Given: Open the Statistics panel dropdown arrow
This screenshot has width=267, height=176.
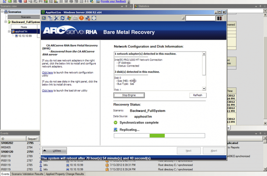Looking at the screenshot, I should 256,6.
